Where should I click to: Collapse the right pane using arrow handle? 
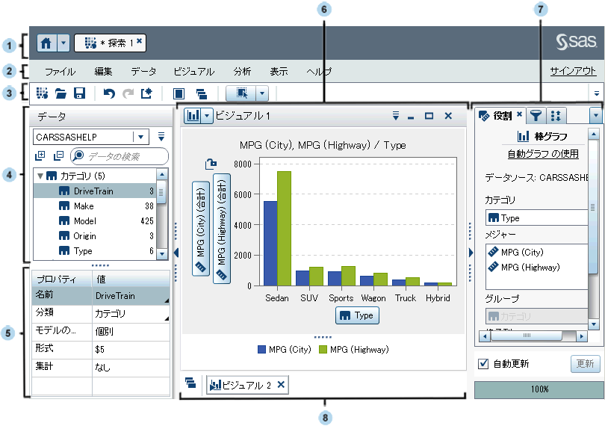[x=471, y=253]
